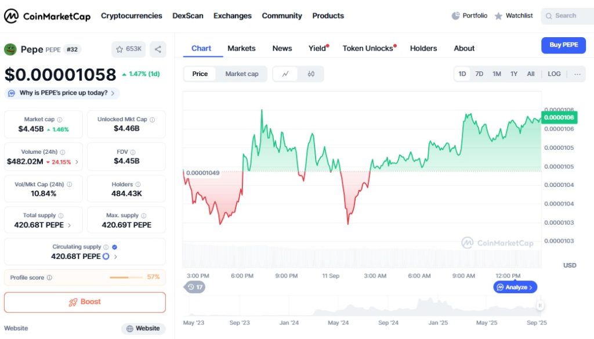594x339 pixels.
Task: Open the Website link button
Action: pyautogui.click(x=143, y=329)
